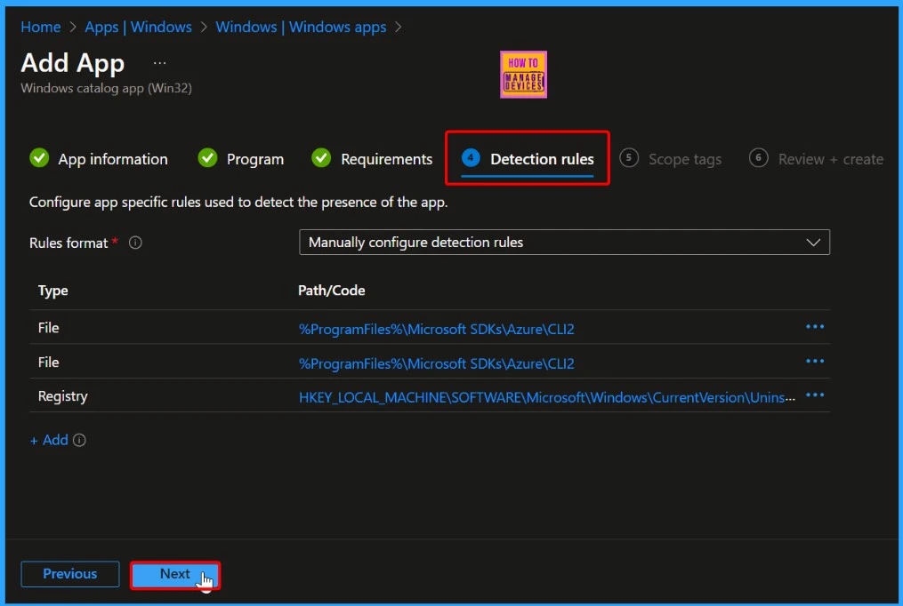Image resolution: width=903 pixels, height=606 pixels.
Task: Click the dropdown chevron arrow in Rules format
Action: coord(813,243)
